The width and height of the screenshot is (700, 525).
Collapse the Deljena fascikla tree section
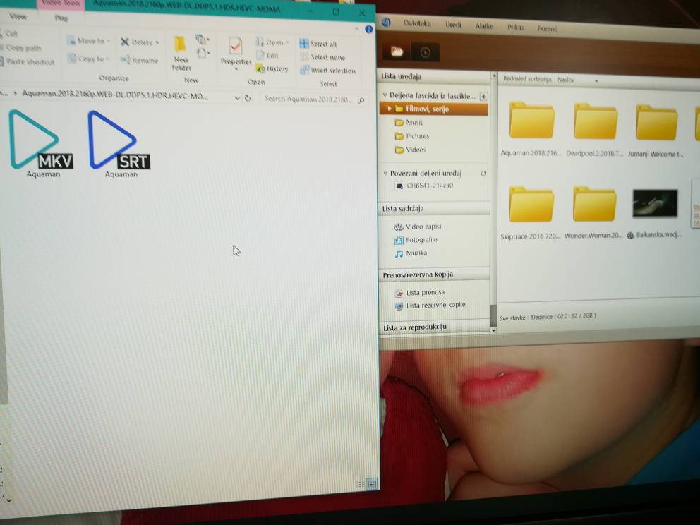(x=385, y=96)
